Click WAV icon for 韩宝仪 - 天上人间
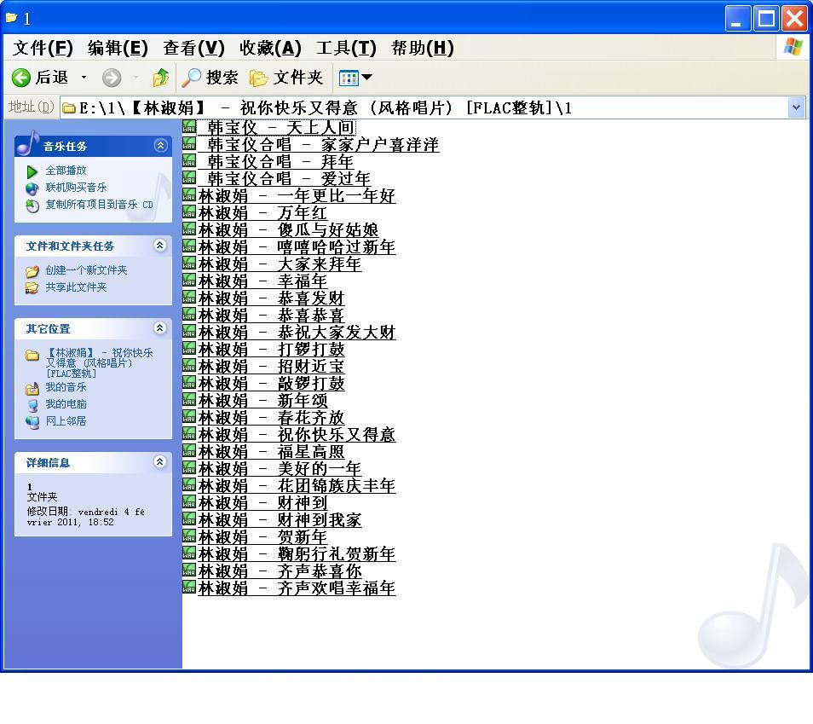Screen dimensions: 813x724 coord(189,127)
